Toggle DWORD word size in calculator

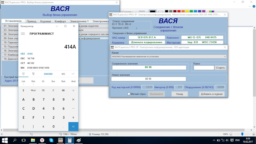48,74
